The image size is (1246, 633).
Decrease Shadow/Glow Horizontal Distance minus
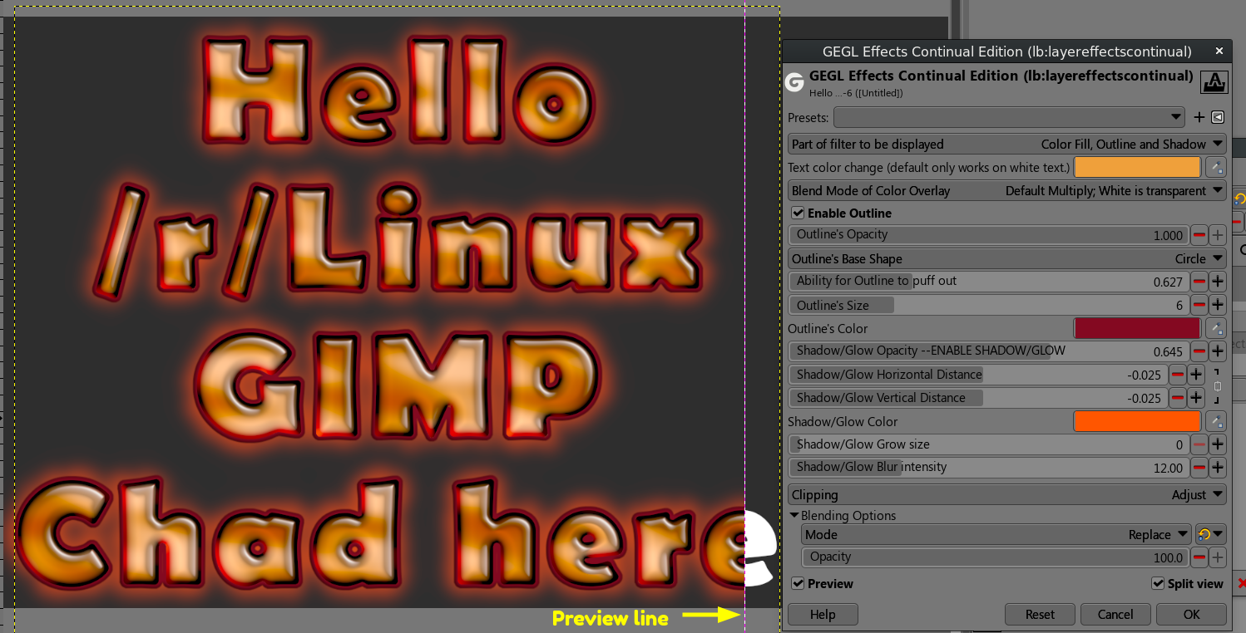click(1178, 375)
